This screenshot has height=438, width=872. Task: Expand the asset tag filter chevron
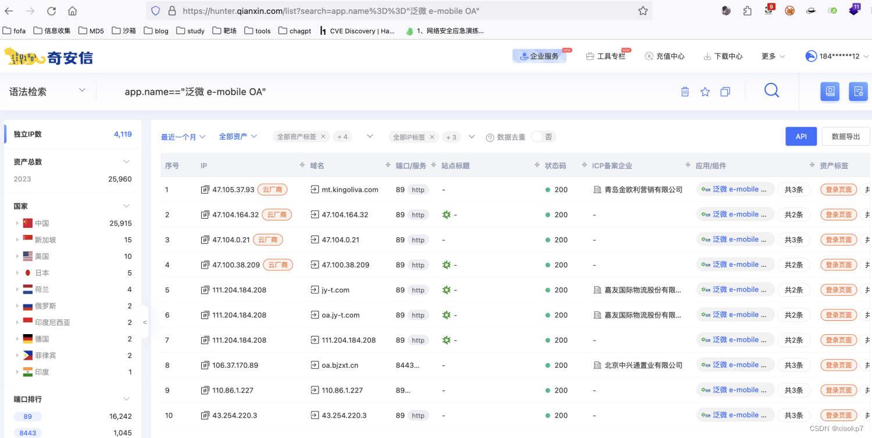pyautogui.click(x=370, y=136)
